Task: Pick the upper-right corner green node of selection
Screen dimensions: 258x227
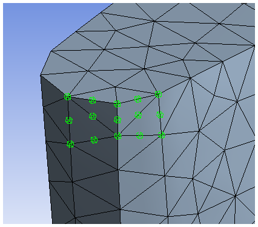Action: point(158,94)
